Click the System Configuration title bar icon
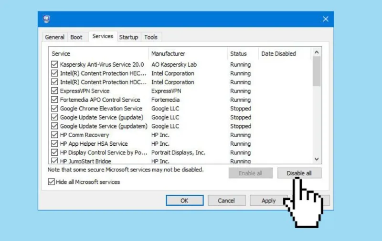This screenshot has width=382, height=241. pos(46,19)
